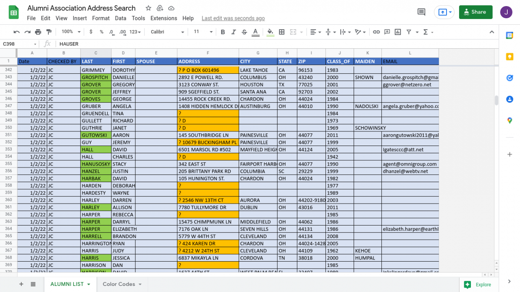The height and width of the screenshot is (292, 520).
Task: Open more number formats dropdown
Action: click(135, 32)
